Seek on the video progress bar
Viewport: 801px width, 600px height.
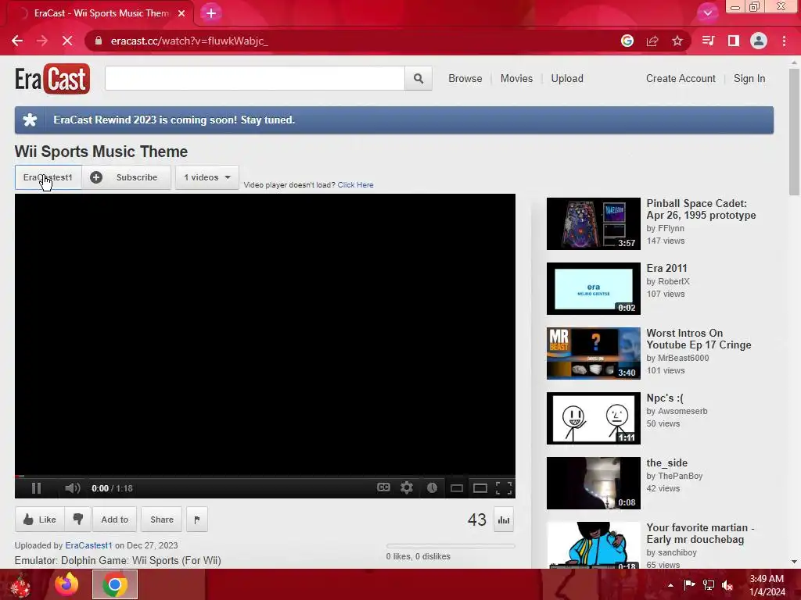pyautogui.click(x=265, y=476)
